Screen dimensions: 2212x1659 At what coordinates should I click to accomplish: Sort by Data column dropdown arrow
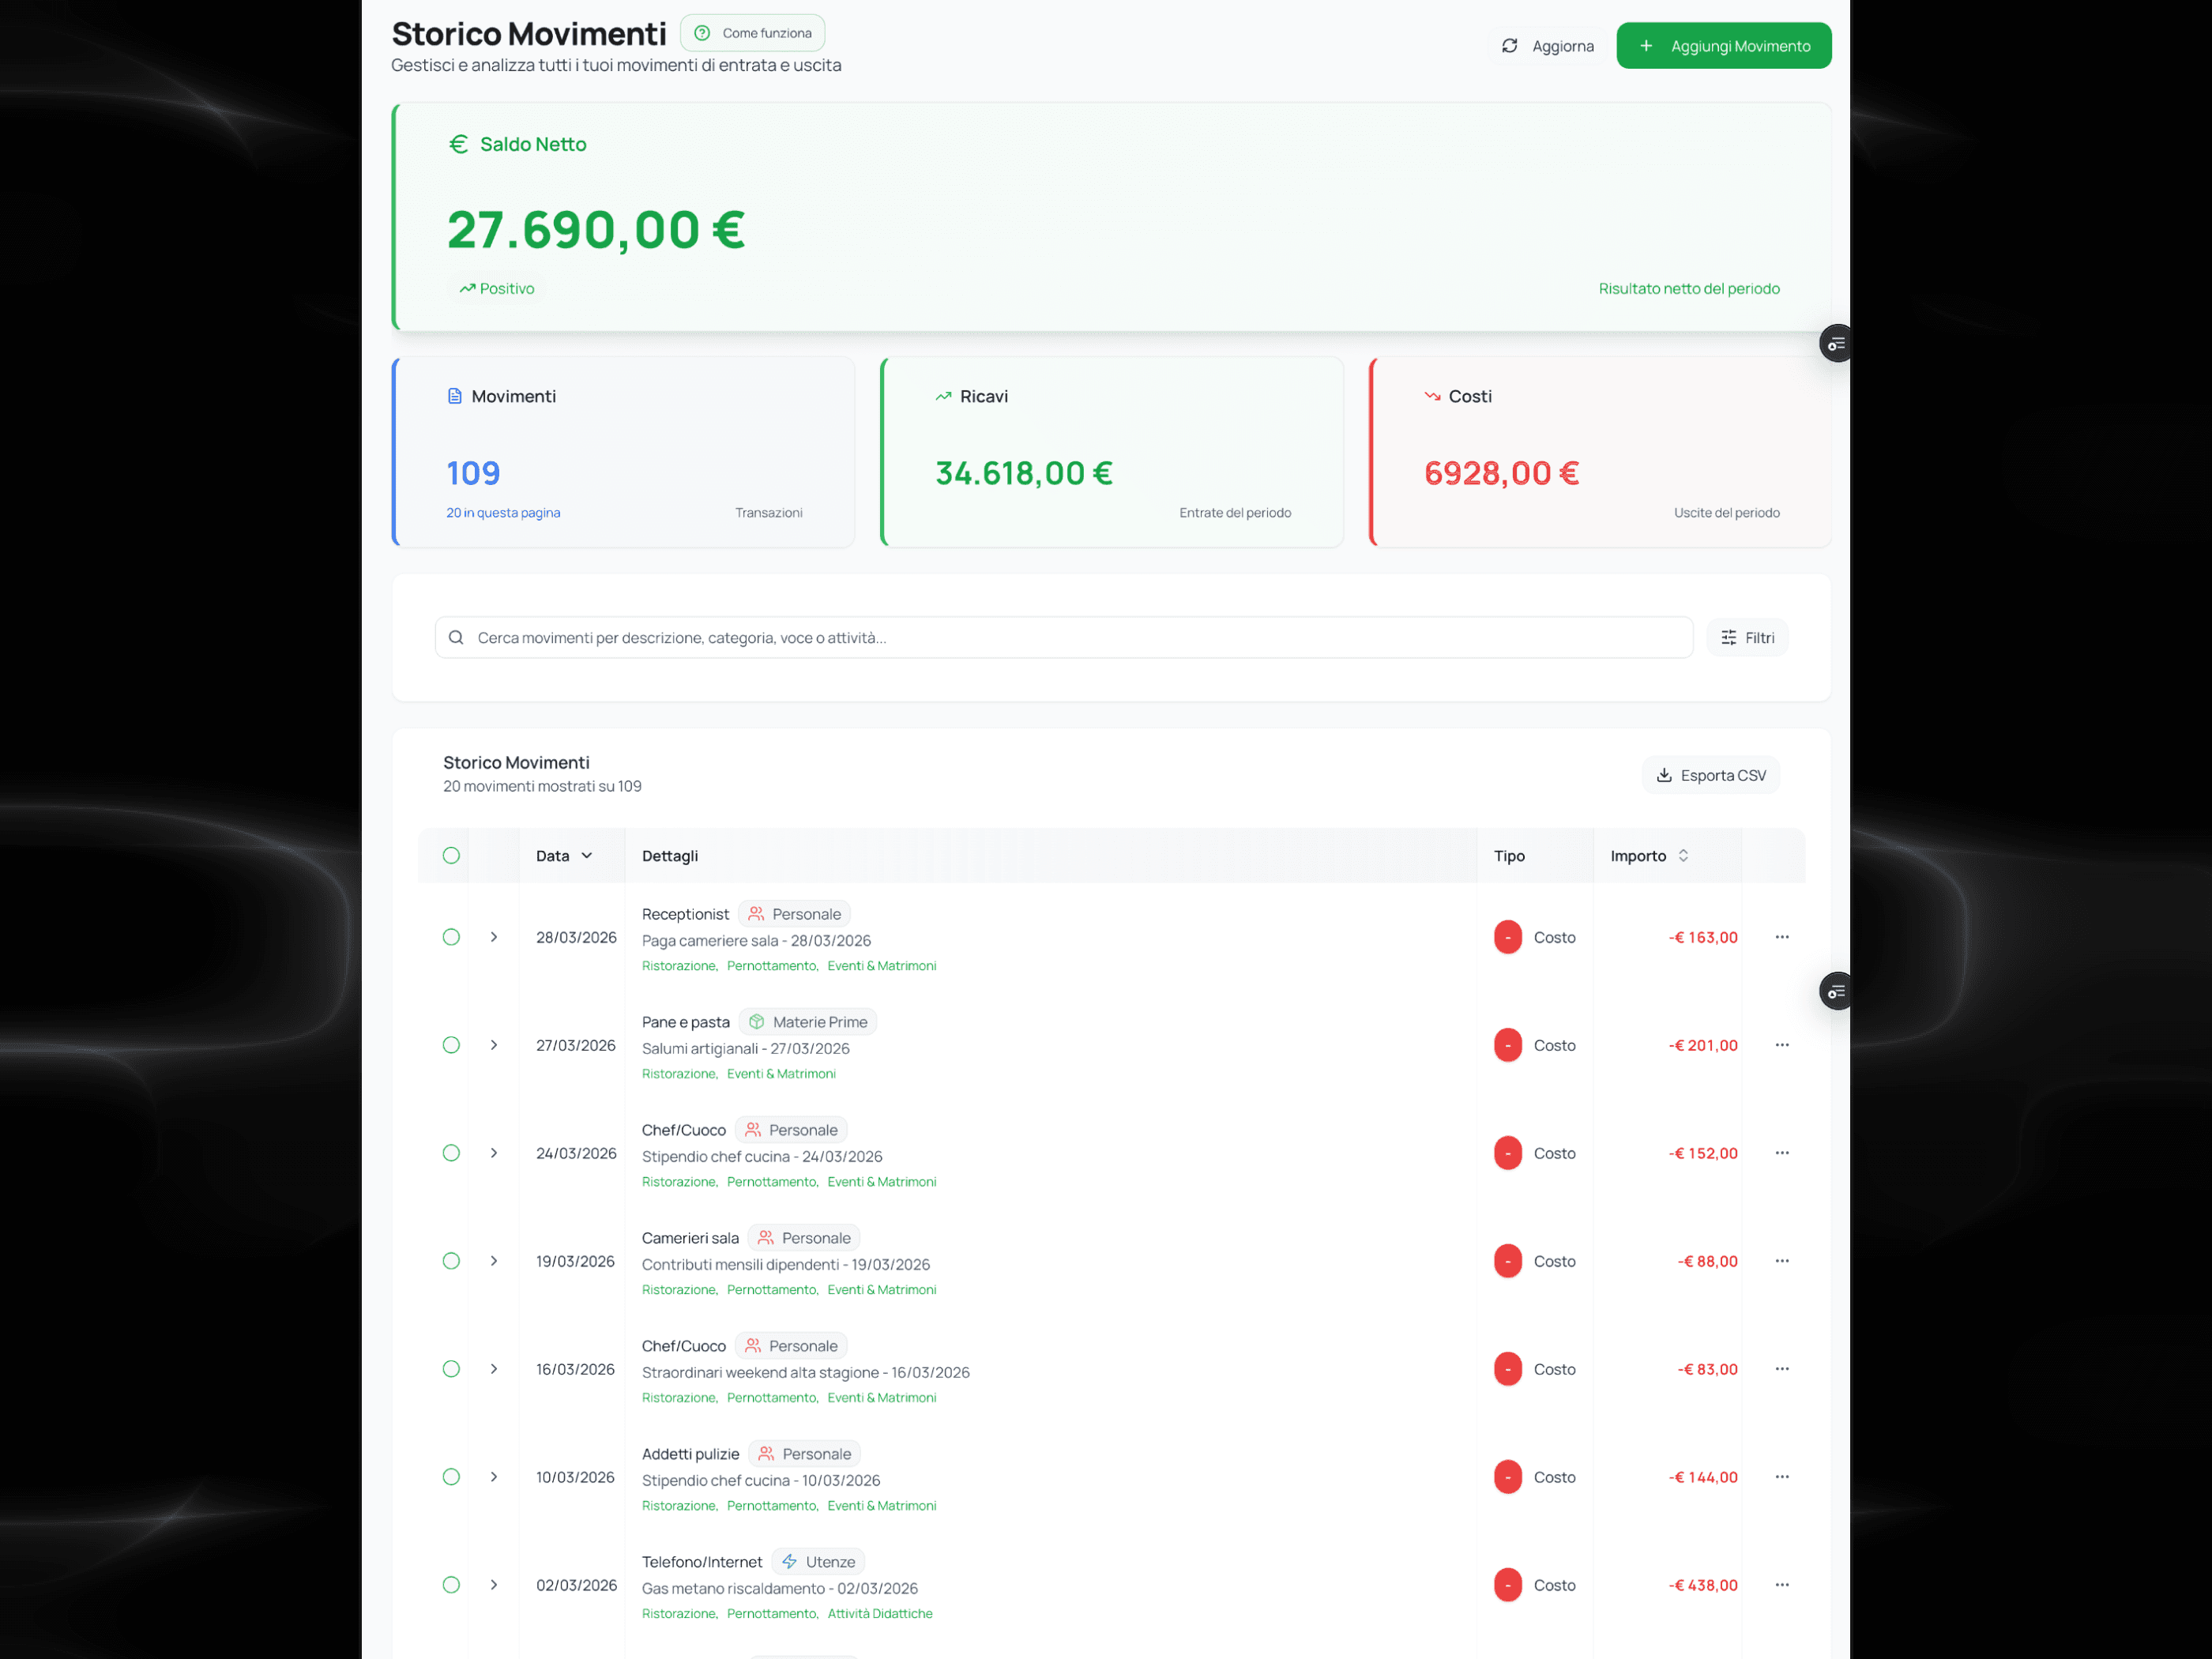click(x=587, y=856)
